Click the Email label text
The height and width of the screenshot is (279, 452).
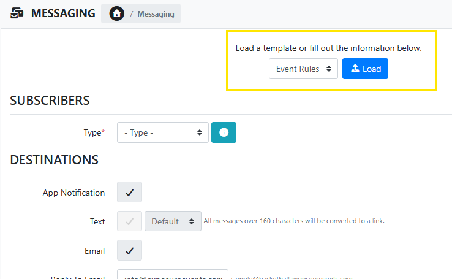[94, 251]
